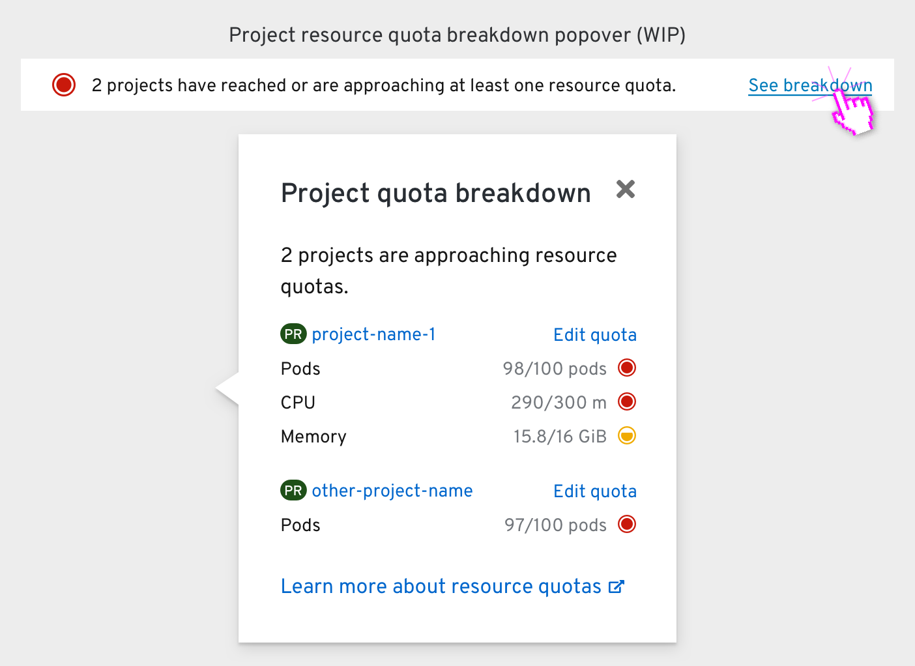
Task: Click the PR badge beside other-project-name
Action: [x=293, y=491]
